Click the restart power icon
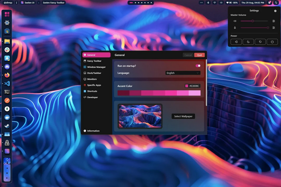 click(260, 42)
